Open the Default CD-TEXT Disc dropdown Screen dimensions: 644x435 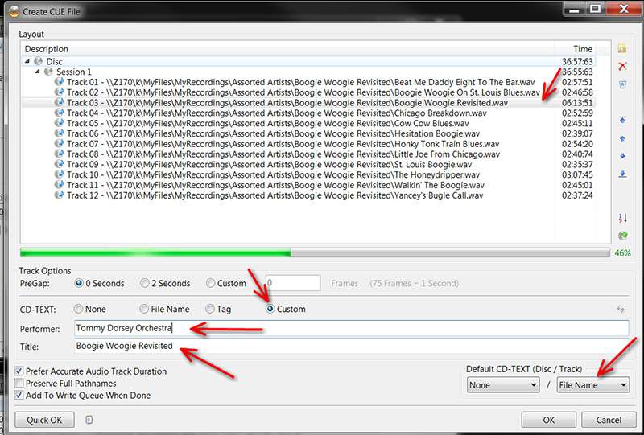pyautogui.click(x=503, y=385)
